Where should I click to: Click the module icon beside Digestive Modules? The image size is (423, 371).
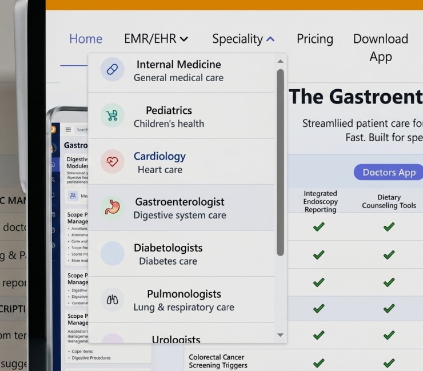73,196
